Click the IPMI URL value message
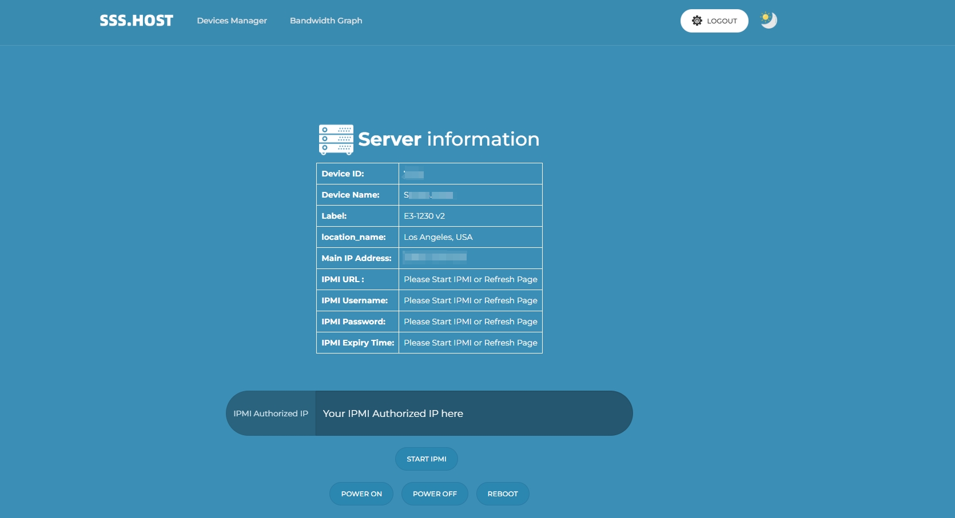 point(471,279)
